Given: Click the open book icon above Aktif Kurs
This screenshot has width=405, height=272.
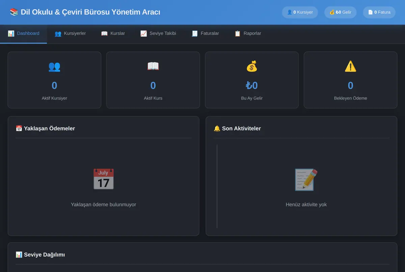Looking at the screenshot, I should tap(153, 66).
